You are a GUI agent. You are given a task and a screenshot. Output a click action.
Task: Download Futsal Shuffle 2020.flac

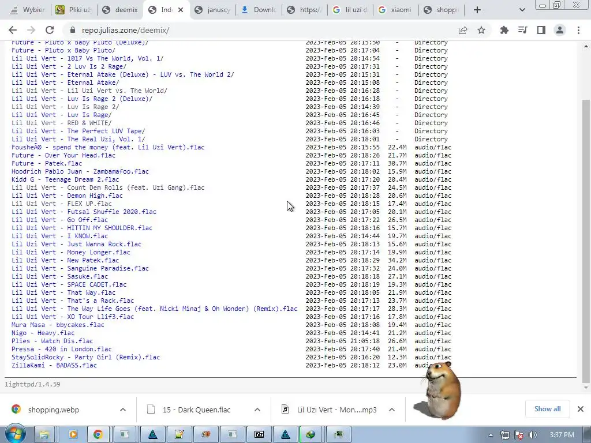pos(84,212)
